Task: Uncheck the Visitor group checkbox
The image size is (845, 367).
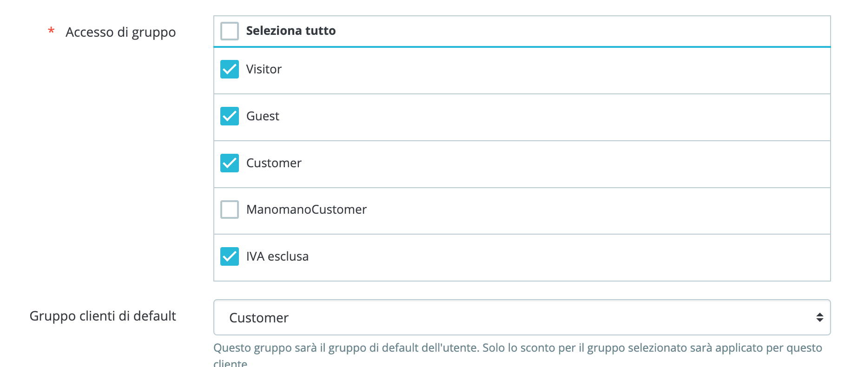Action: (230, 69)
